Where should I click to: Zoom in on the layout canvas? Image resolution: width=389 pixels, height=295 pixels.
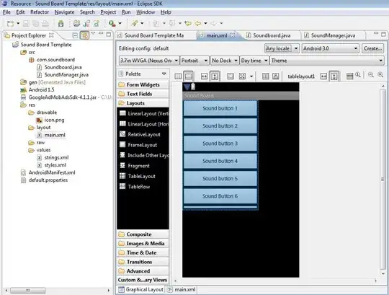(x=380, y=75)
